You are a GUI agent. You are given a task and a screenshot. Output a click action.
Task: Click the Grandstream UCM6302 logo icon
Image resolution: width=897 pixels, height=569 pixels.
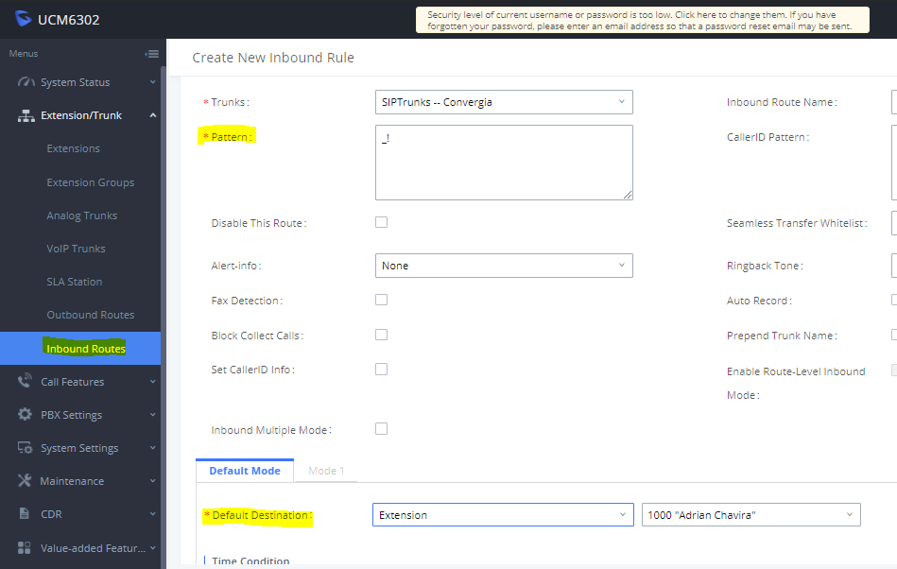(x=24, y=19)
